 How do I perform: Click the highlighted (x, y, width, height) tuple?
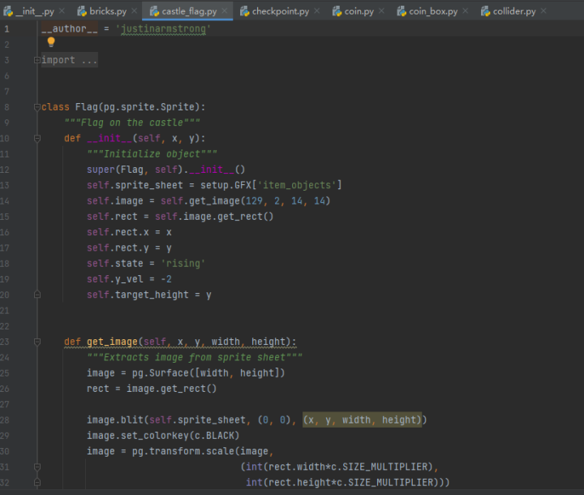click(x=362, y=420)
